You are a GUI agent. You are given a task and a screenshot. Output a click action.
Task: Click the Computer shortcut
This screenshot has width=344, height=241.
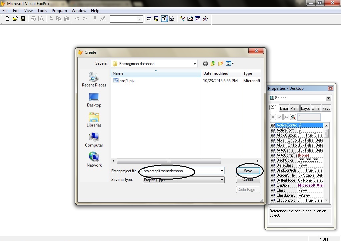pos(94,140)
